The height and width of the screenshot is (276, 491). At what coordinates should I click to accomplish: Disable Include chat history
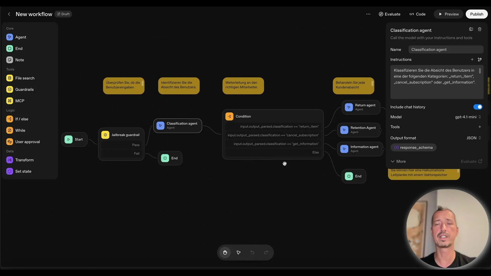(478, 107)
